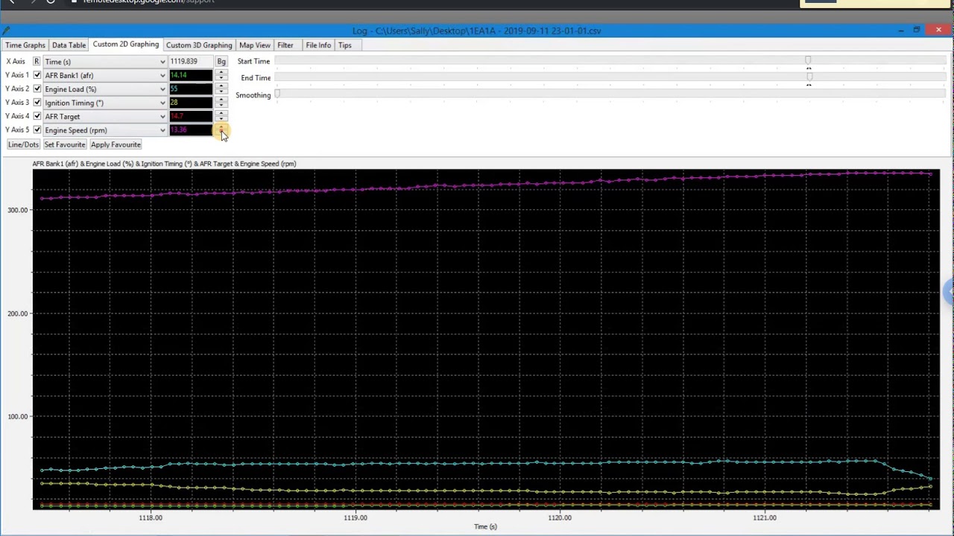Click the 200.00 Y-axis tick label
Viewport: 954px width, 536px height.
17,313
